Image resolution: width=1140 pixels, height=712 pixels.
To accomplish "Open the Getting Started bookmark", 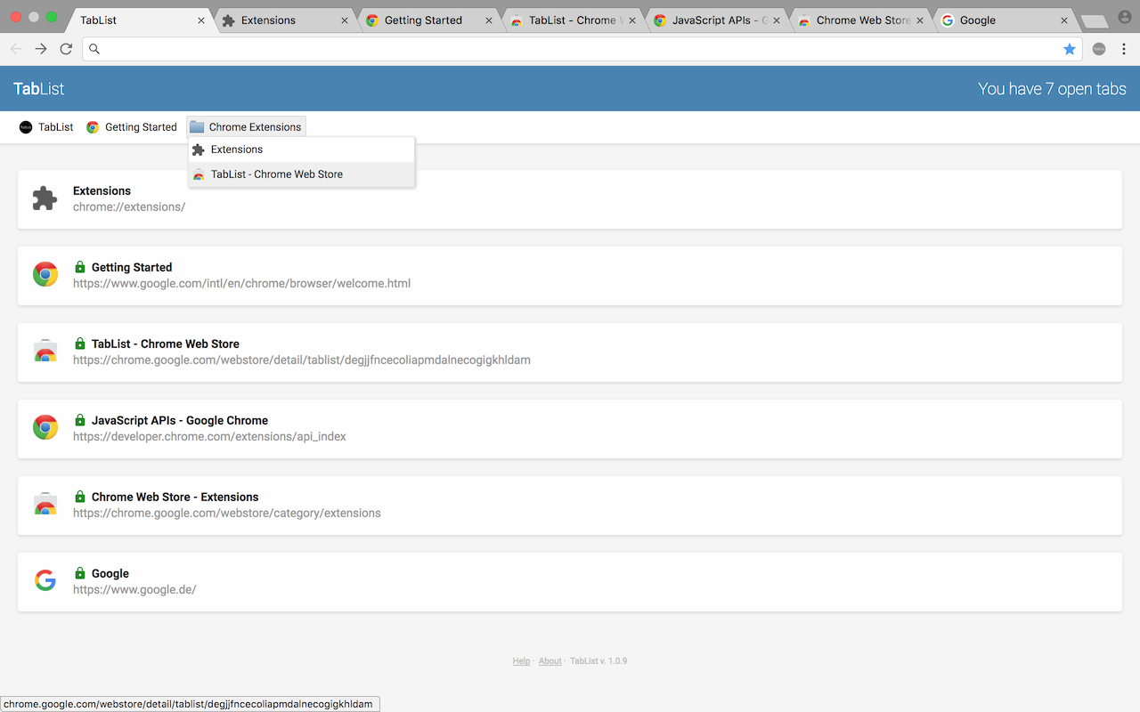I will click(132, 127).
